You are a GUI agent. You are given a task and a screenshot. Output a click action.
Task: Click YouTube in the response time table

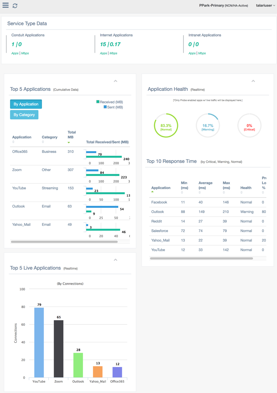(x=158, y=250)
